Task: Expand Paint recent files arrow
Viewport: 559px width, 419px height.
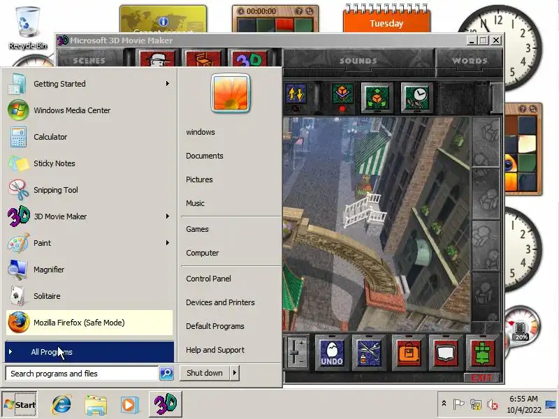Action: pyautogui.click(x=168, y=243)
